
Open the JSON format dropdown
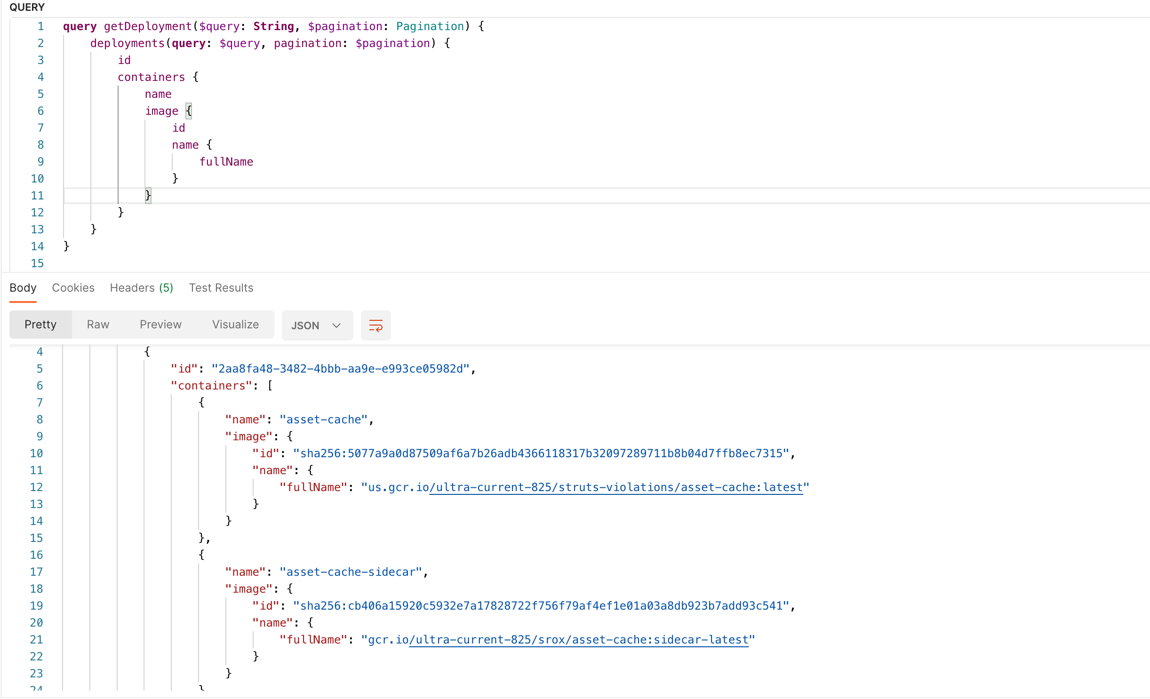[x=317, y=326]
